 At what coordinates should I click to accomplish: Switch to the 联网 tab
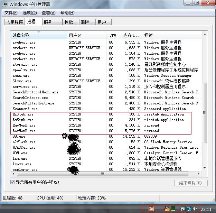click(87, 22)
